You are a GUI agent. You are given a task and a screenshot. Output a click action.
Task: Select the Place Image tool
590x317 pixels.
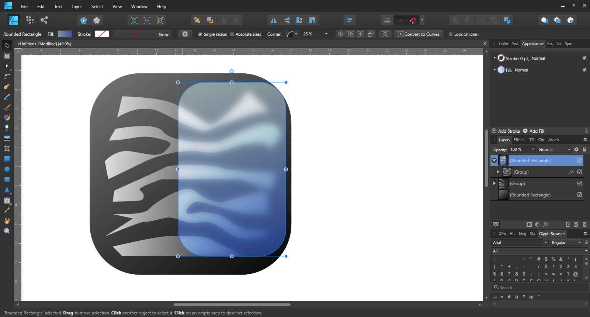[x=7, y=138]
